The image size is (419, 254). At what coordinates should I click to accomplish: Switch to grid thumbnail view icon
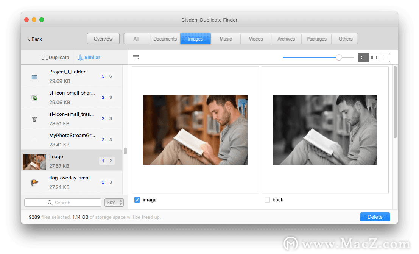(x=363, y=58)
